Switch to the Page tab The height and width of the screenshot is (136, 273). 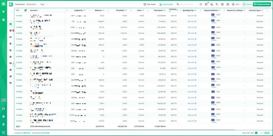42,4
